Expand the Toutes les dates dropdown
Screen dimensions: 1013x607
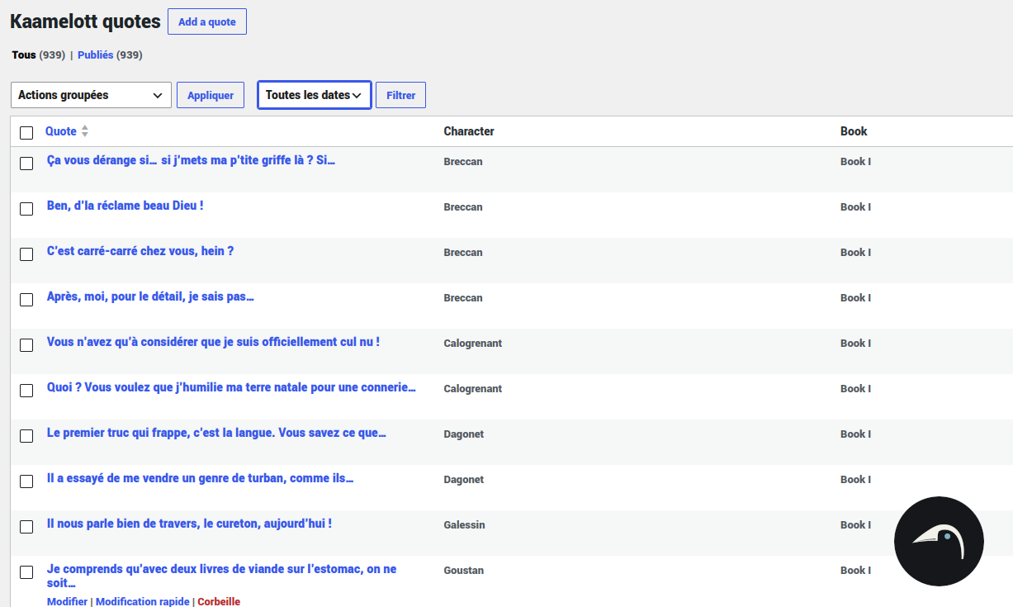(315, 95)
